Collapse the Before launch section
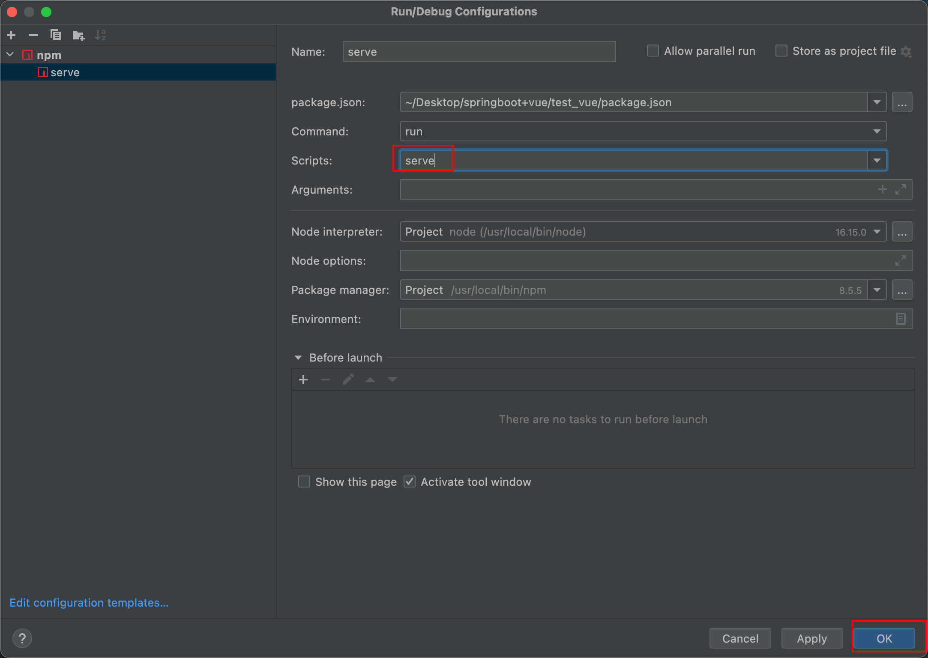 (298, 358)
